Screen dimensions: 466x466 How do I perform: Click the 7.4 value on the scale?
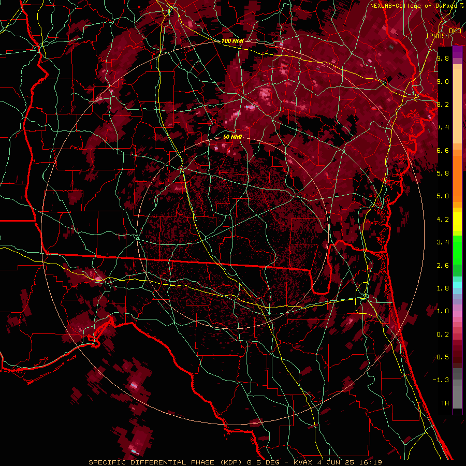443,127
